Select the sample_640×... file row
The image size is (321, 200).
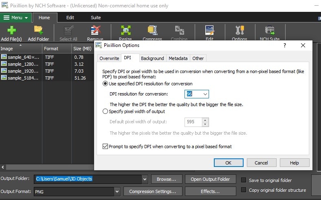pos(47,57)
